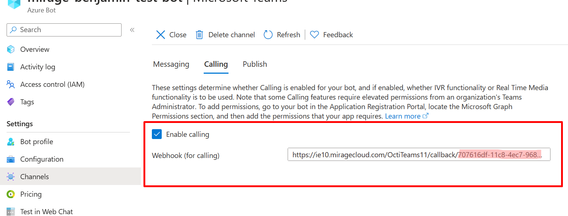Click the trash can delete icon
Screen dimensions: 568x216
(199, 35)
